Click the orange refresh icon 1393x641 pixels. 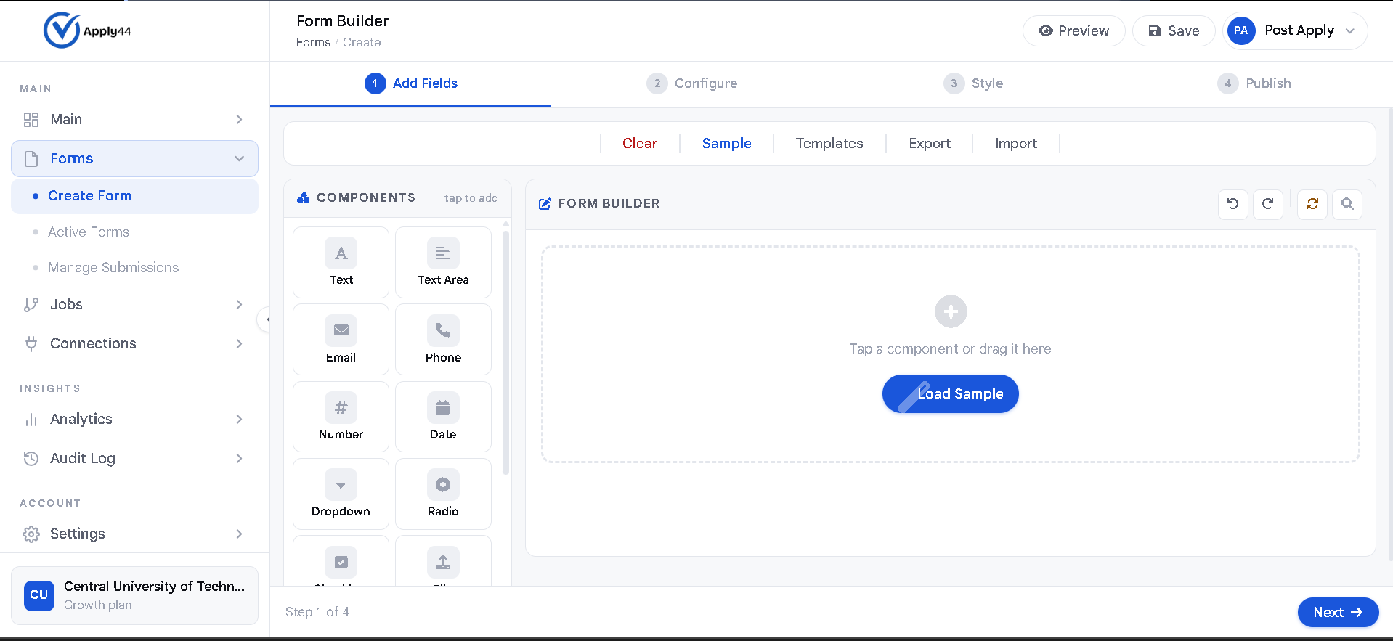click(1312, 204)
